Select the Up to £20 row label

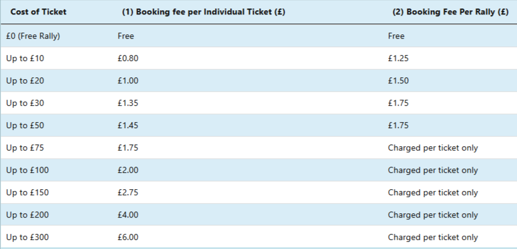[24, 80]
